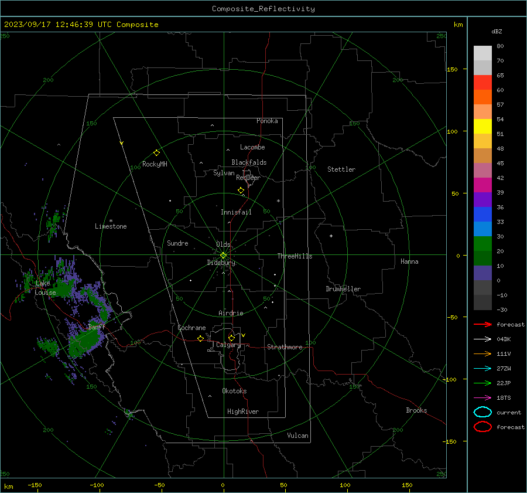This screenshot has width=527, height=493.
Task: Click the yellow diamond marker near Cochrane
Action: [200, 338]
